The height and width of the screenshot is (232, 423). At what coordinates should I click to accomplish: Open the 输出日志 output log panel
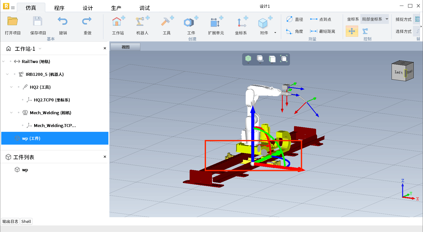[x=10, y=221]
